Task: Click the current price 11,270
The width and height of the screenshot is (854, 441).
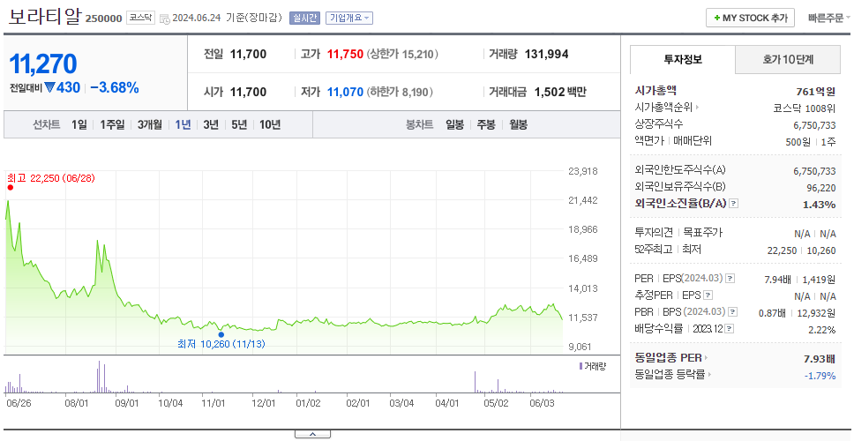Action: (x=43, y=64)
